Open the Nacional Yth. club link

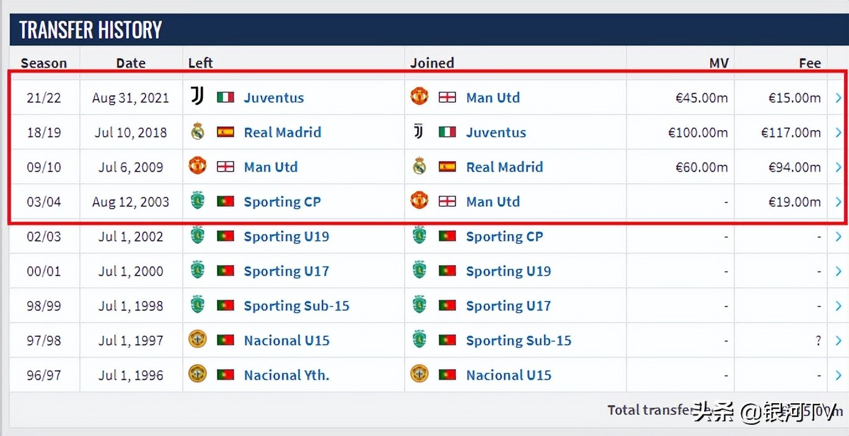click(x=286, y=375)
